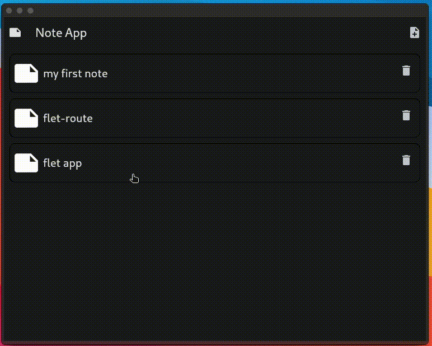Maximize the Note App window

[30, 11]
